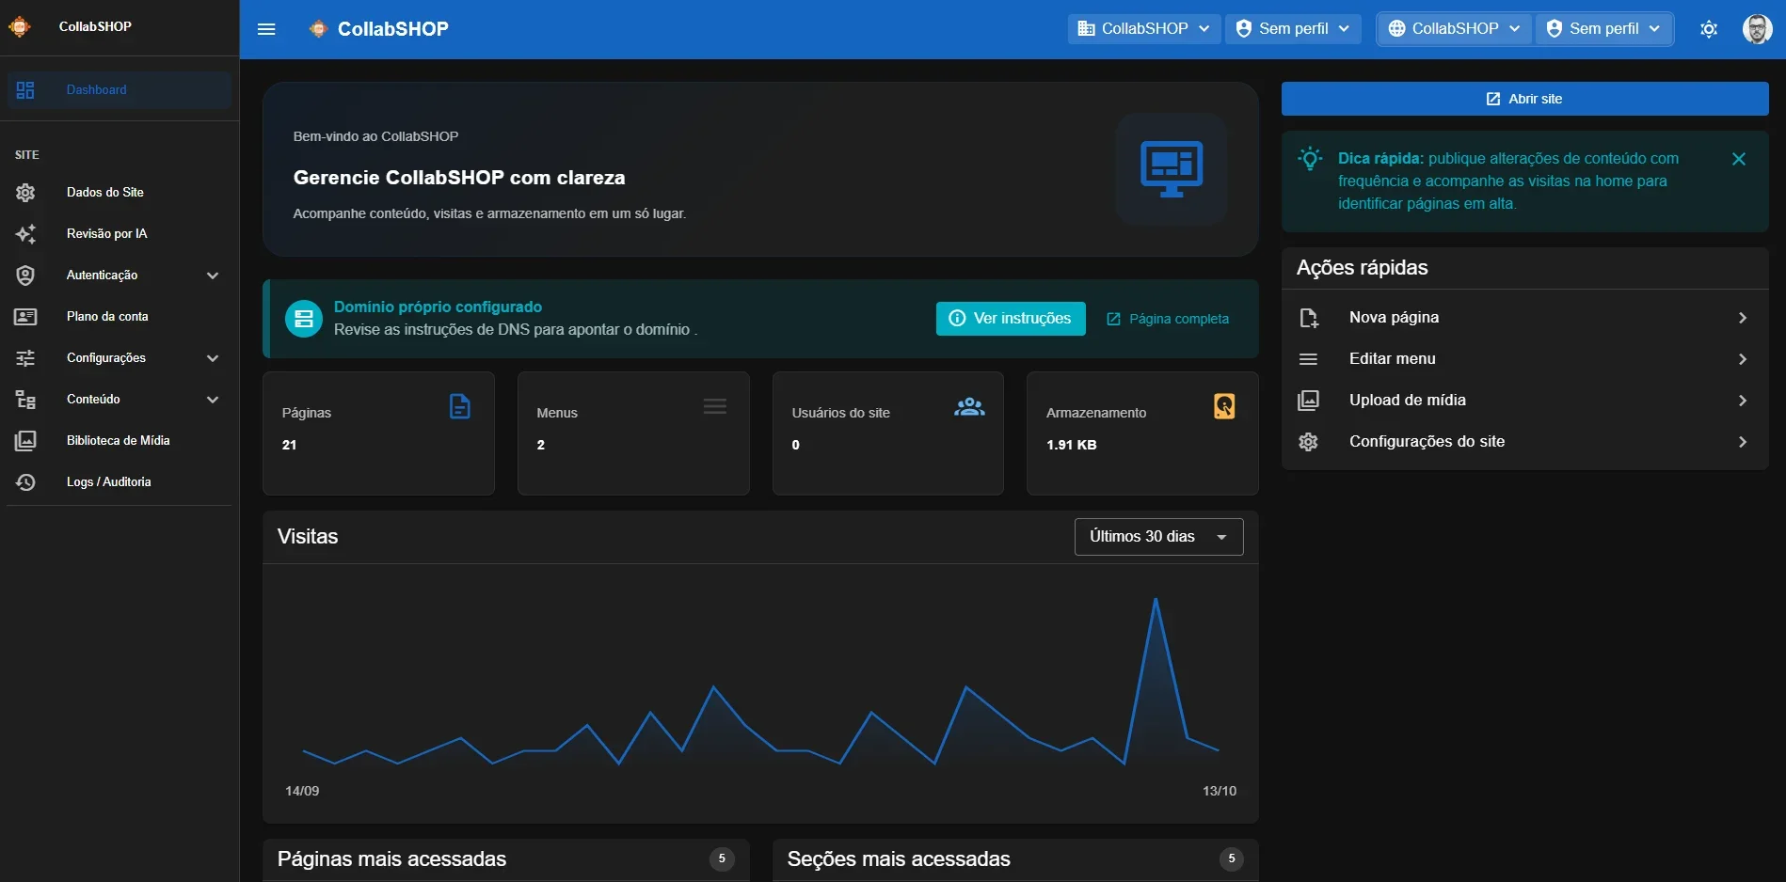Open the Dashboard sidebar item

click(120, 90)
